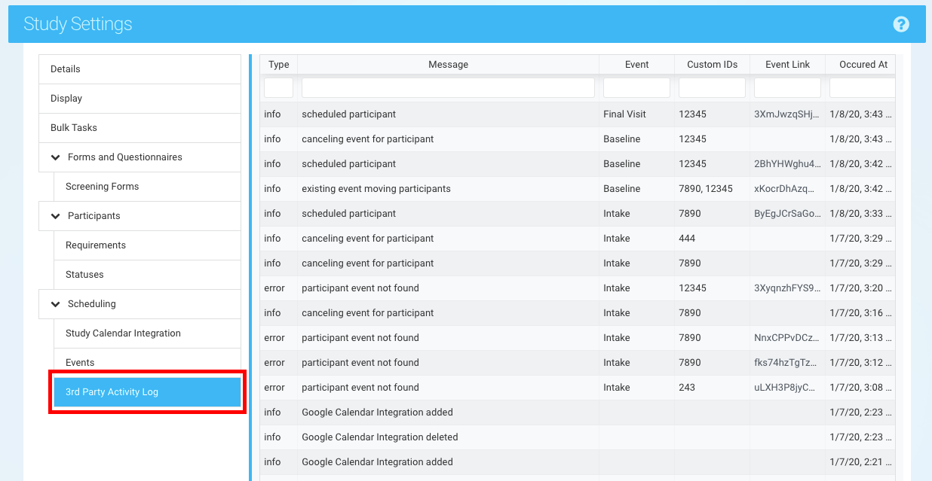Sort by the Message column header
Viewport: 932px width, 481px height.
coord(448,65)
